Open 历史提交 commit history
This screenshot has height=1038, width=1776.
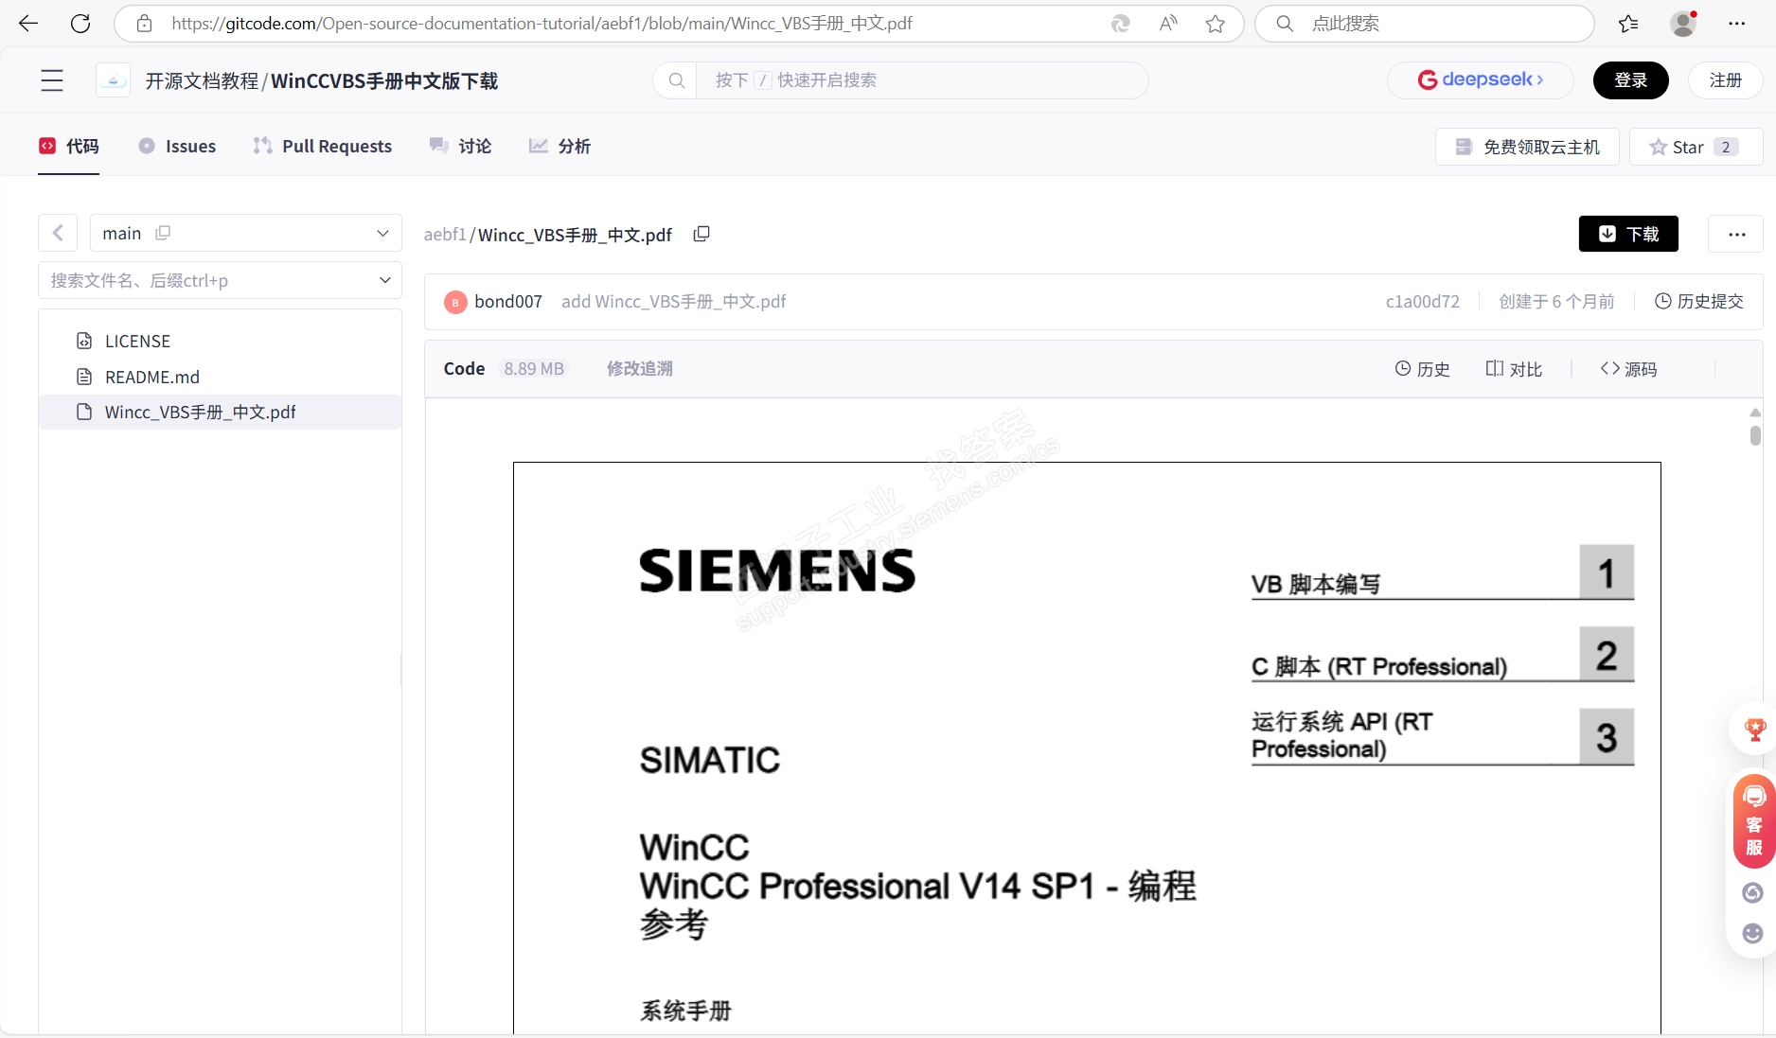1699,302
